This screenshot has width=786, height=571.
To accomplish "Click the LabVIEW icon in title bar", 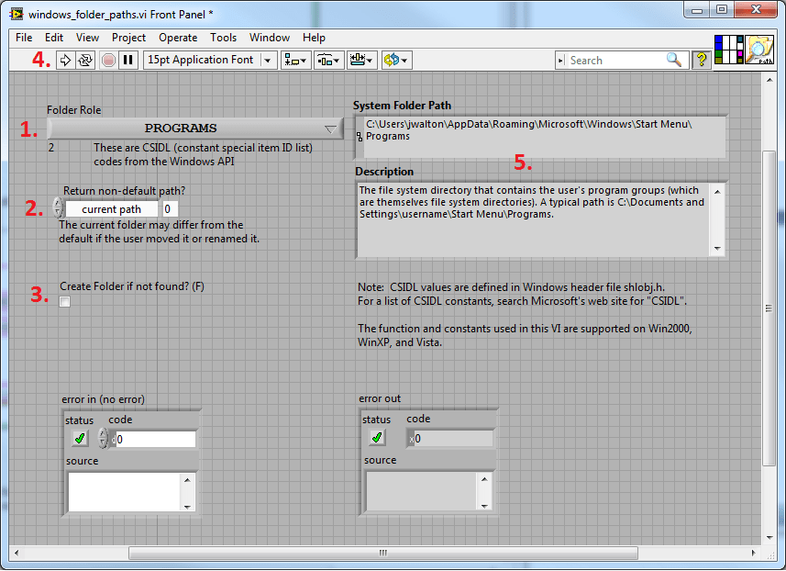I will (x=17, y=14).
